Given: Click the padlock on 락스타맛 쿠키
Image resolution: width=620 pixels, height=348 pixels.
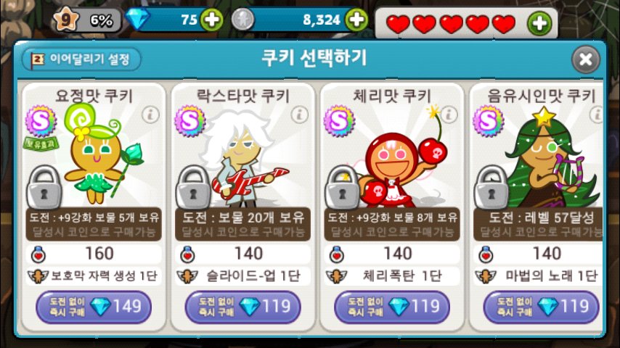Looking at the screenshot, I should point(193,187).
